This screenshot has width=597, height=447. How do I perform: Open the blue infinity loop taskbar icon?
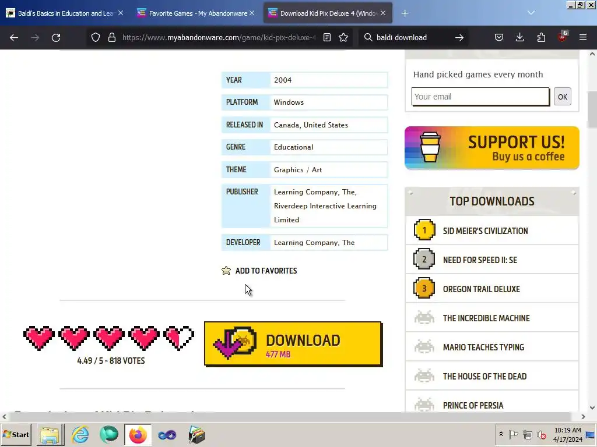click(x=167, y=434)
